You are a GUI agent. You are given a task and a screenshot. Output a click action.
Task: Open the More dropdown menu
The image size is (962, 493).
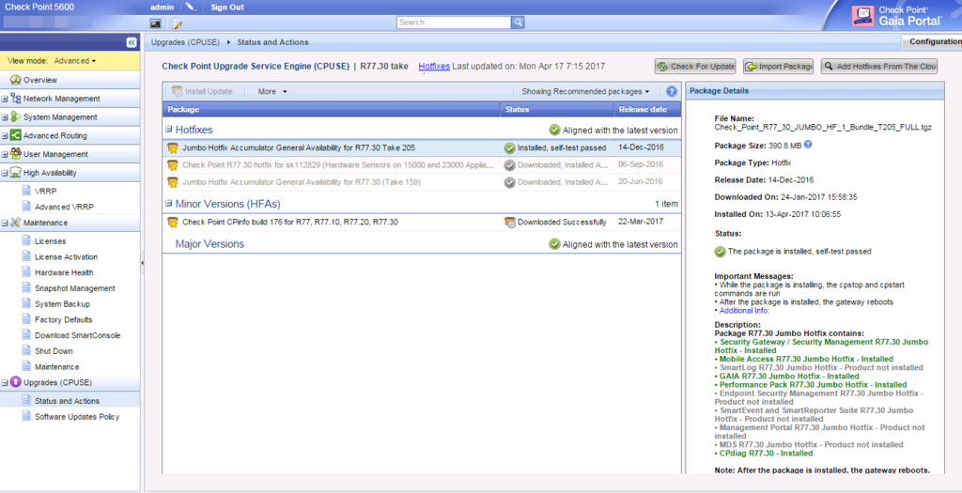tap(272, 91)
